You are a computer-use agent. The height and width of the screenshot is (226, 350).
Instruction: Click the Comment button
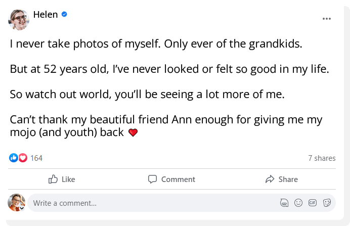(171, 179)
